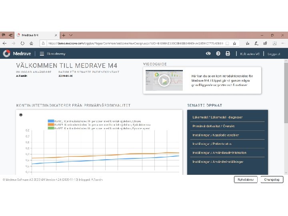This screenshot has height=216, width=288.
Task: Open Läkemedel / Läkemedel - diagnoser recent item
Action: click(218, 117)
